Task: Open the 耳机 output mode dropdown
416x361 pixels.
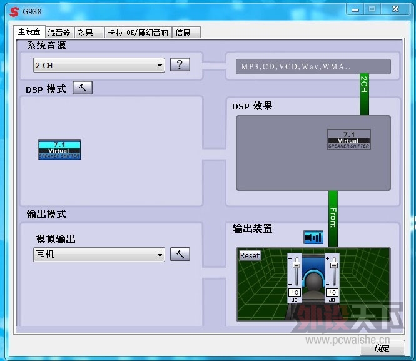Action: point(99,255)
